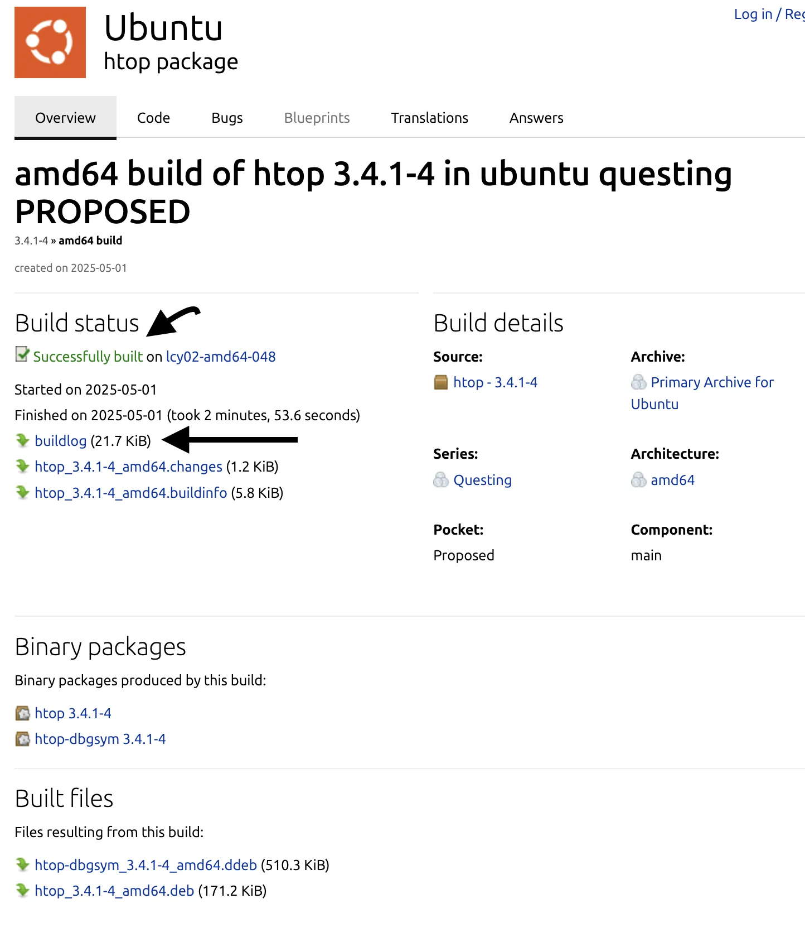Switch to the Code tab
The width and height of the screenshot is (805, 932).
[153, 118]
